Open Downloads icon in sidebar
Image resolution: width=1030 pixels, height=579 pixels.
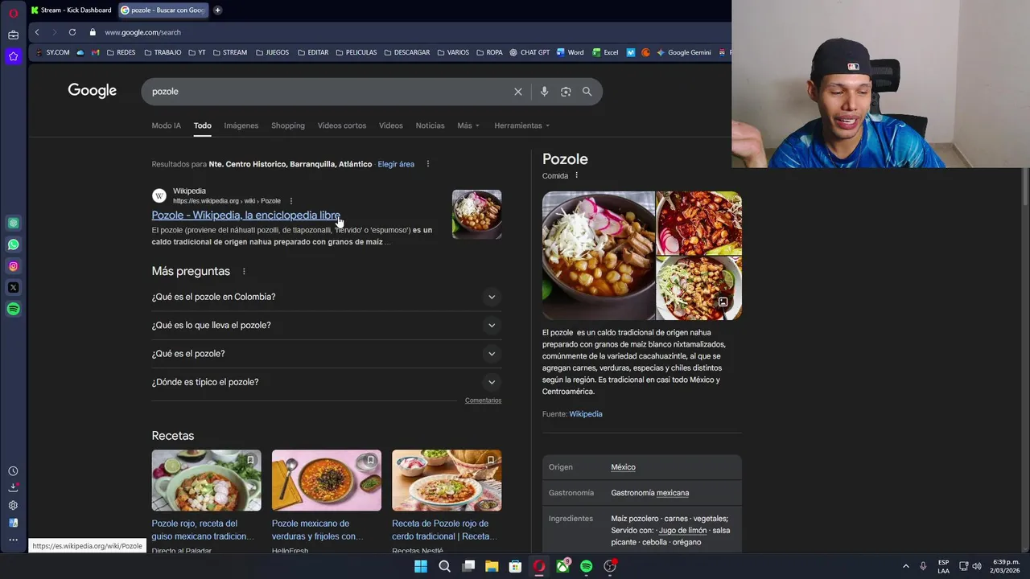tap(13, 488)
